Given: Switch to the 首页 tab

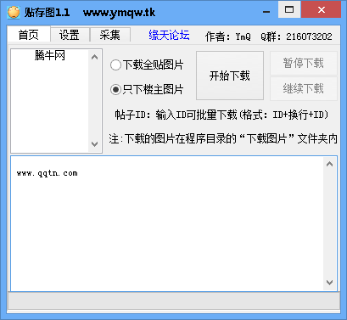Looking at the screenshot, I should click(x=29, y=35).
